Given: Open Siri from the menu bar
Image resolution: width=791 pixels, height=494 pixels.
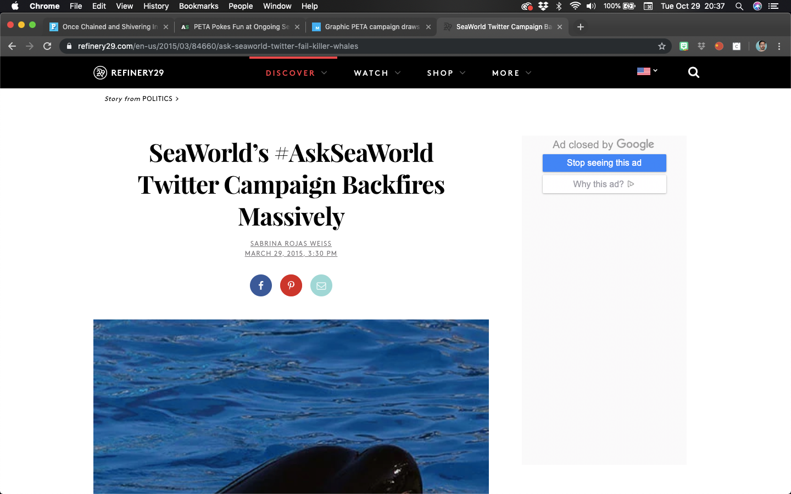Looking at the screenshot, I should coord(757,6).
